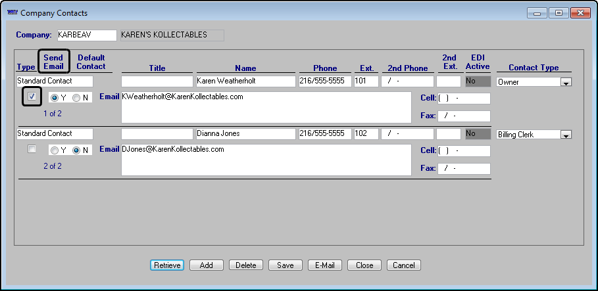Viewport: 598px width, 291px height.
Task: Click the E-Mail button
Action: click(x=325, y=265)
